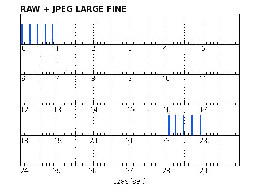The height and width of the screenshot is (193, 261).
Task: Click the axis number 6
Action: (x=23, y=79)
